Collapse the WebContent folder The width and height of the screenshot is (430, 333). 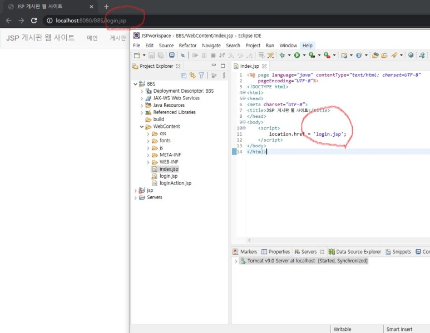point(142,127)
